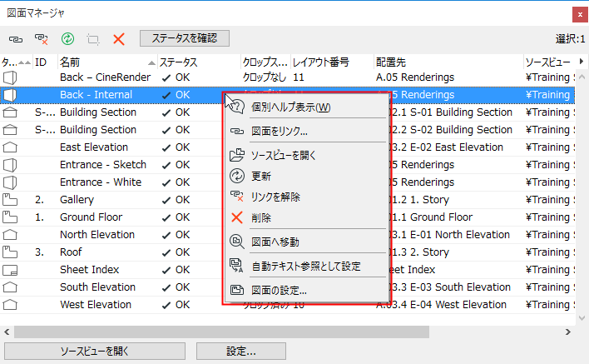Screen dimensions: 589x364
Task: Click the ソースビュー column header
Action: [548, 62]
